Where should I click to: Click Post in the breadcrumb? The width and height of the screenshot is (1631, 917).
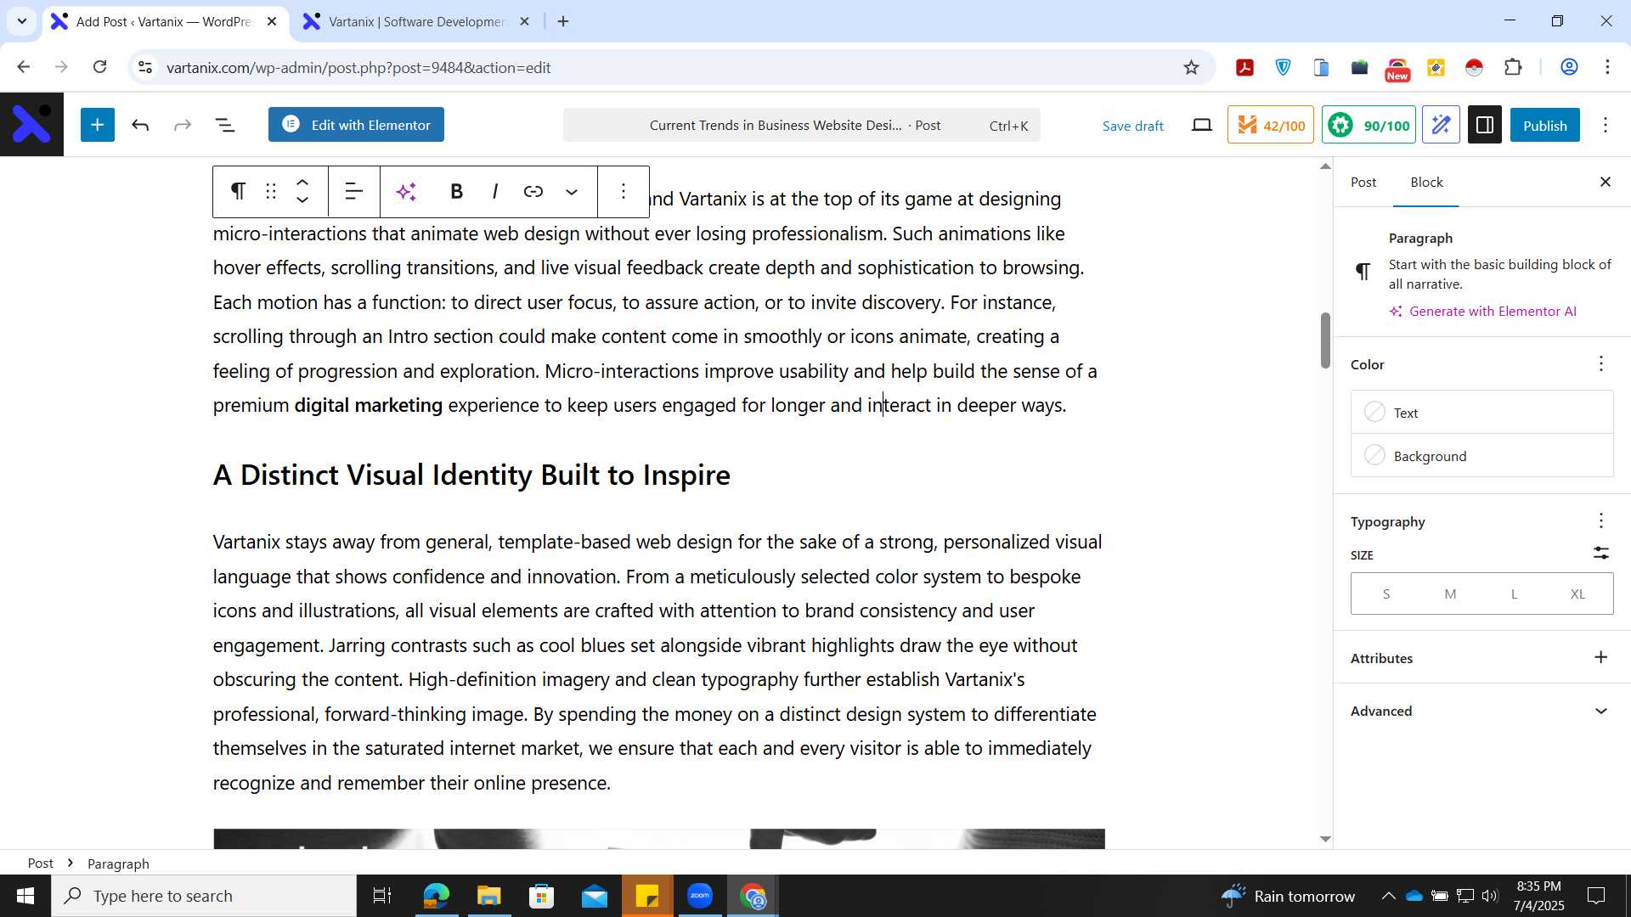coord(40,864)
